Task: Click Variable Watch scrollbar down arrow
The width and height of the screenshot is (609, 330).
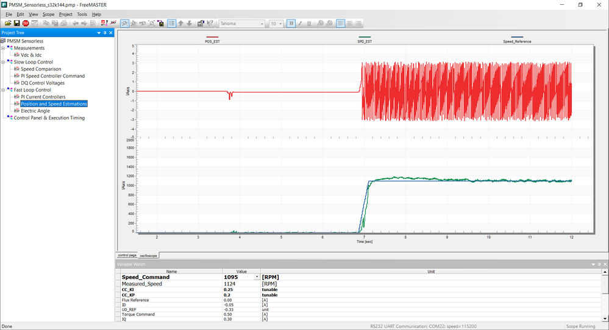Action: (x=605, y=319)
